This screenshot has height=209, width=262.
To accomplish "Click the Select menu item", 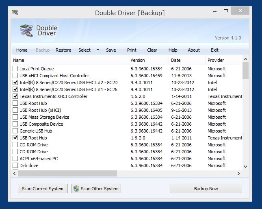I will pyautogui.click(x=84, y=50).
